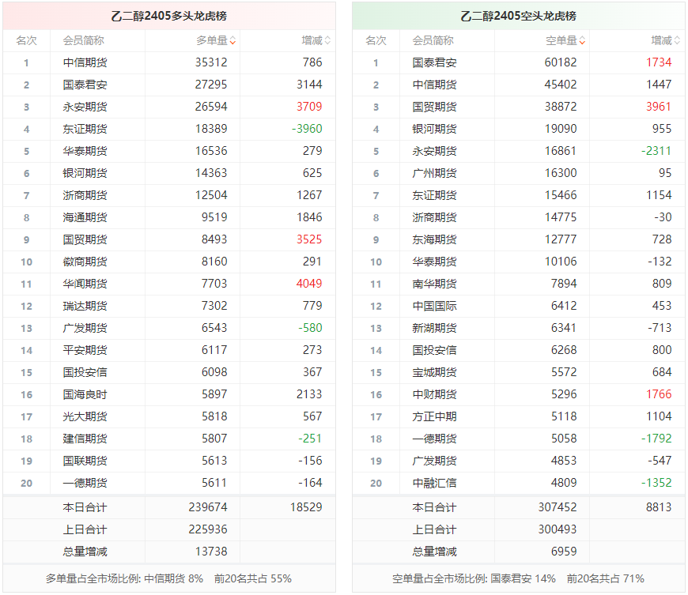Select 浙商期货 in long ranking
Screen dimensions: 688x595
click(x=85, y=195)
